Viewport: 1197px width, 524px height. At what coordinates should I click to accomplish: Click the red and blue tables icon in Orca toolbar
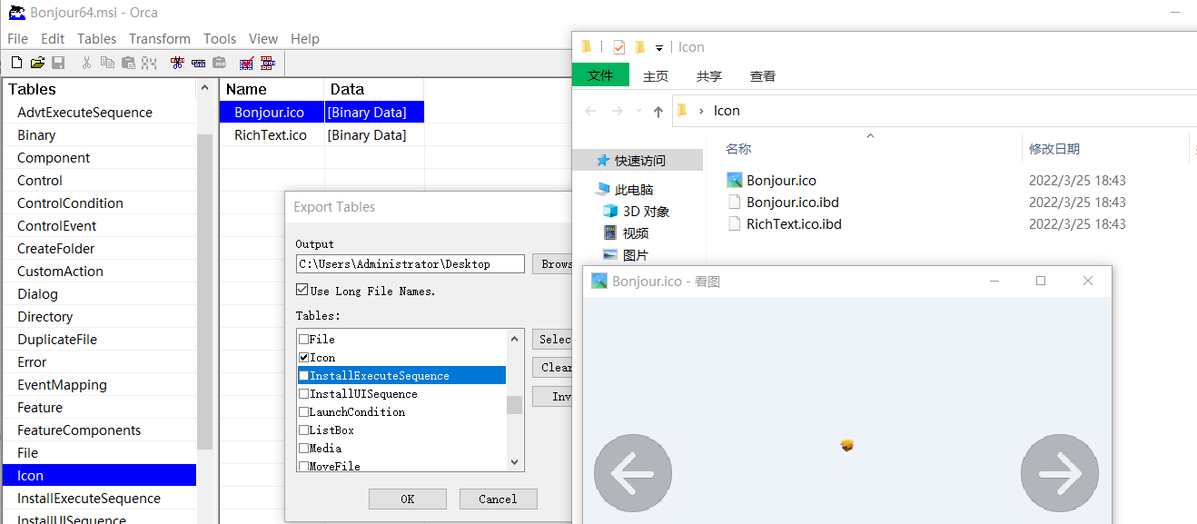click(267, 63)
